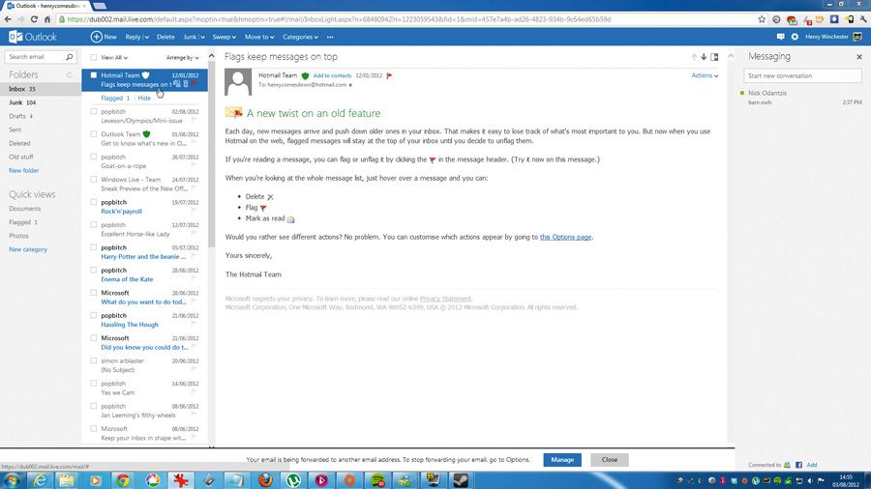Open the messaging chat icon in header
Image resolution: width=871 pixels, height=489 pixels.
tap(780, 37)
